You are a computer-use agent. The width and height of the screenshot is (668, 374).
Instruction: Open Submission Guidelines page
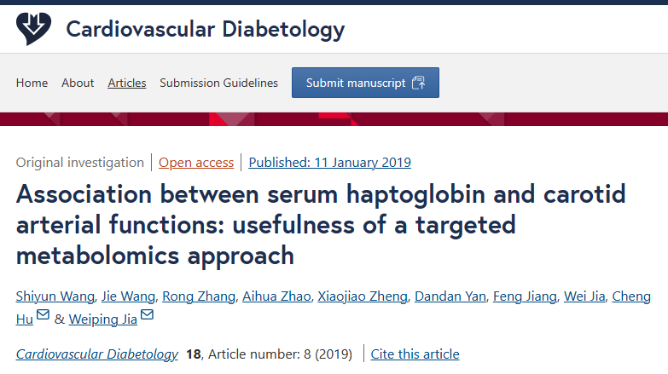218,83
